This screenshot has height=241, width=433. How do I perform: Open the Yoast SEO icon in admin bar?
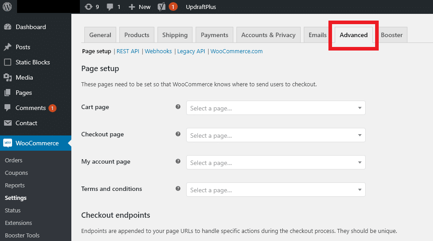click(162, 7)
